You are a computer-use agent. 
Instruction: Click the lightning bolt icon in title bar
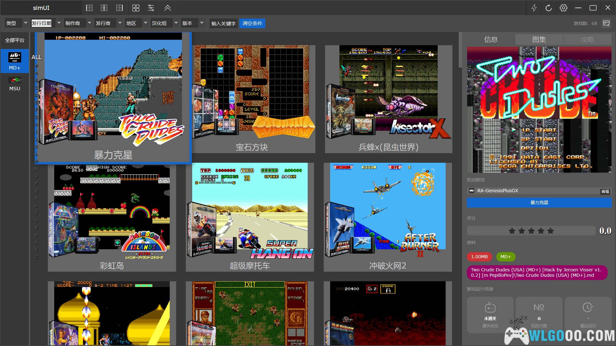click(534, 8)
